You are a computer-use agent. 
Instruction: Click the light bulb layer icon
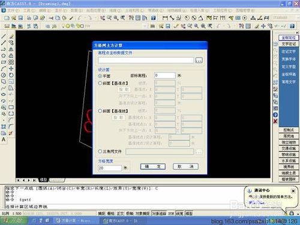[x=64, y=26]
